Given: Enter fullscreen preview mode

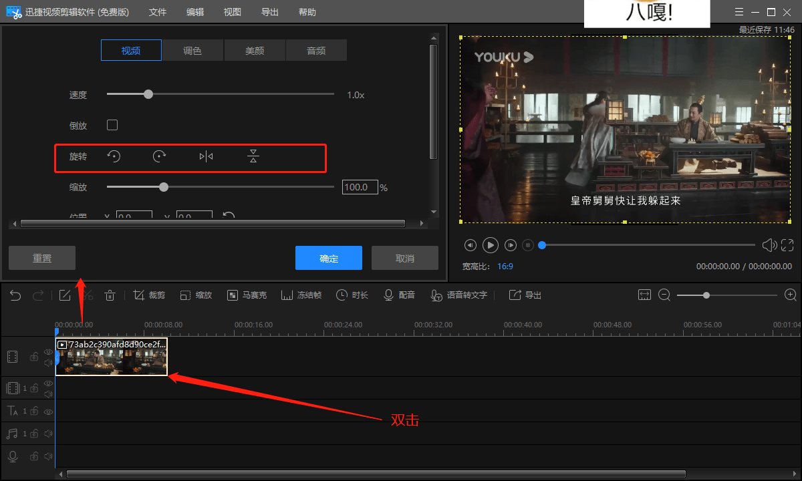Looking at the screenshot, I should click(787, 245).
